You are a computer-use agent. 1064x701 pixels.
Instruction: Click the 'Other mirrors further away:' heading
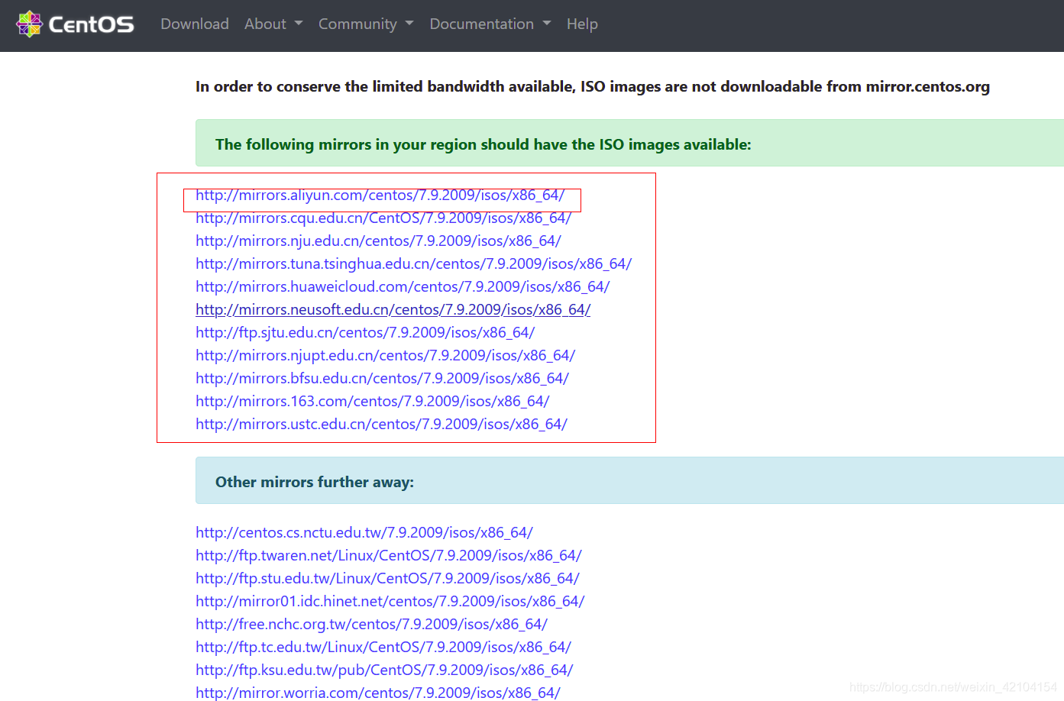(315, 482)
